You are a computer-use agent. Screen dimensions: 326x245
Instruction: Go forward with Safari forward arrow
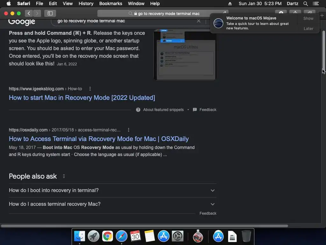[x=37, y=13]
